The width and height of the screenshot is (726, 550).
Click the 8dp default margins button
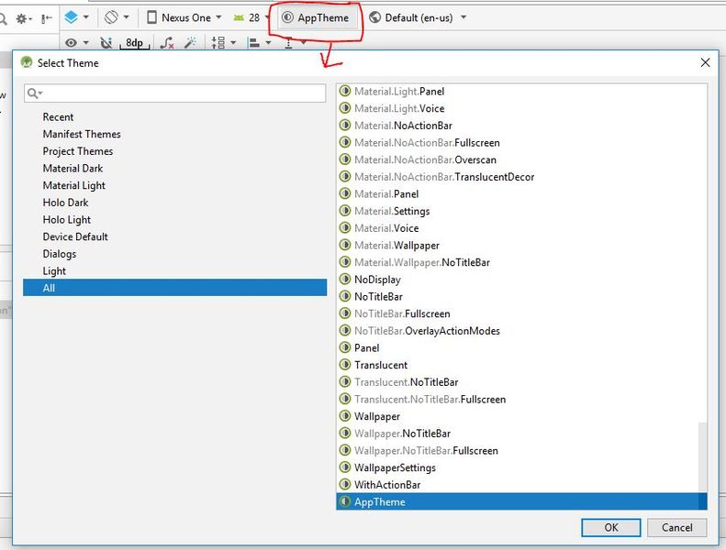coord(134,42)
